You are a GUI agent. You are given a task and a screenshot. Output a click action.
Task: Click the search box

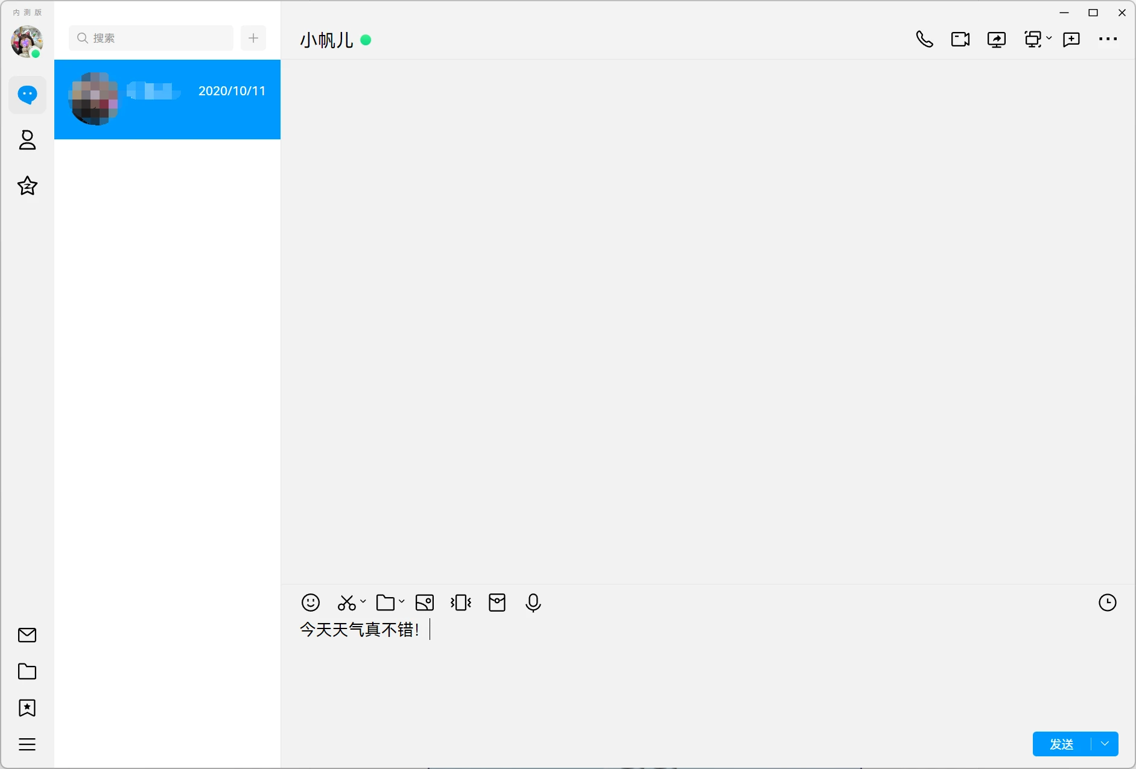coord(151,38)
